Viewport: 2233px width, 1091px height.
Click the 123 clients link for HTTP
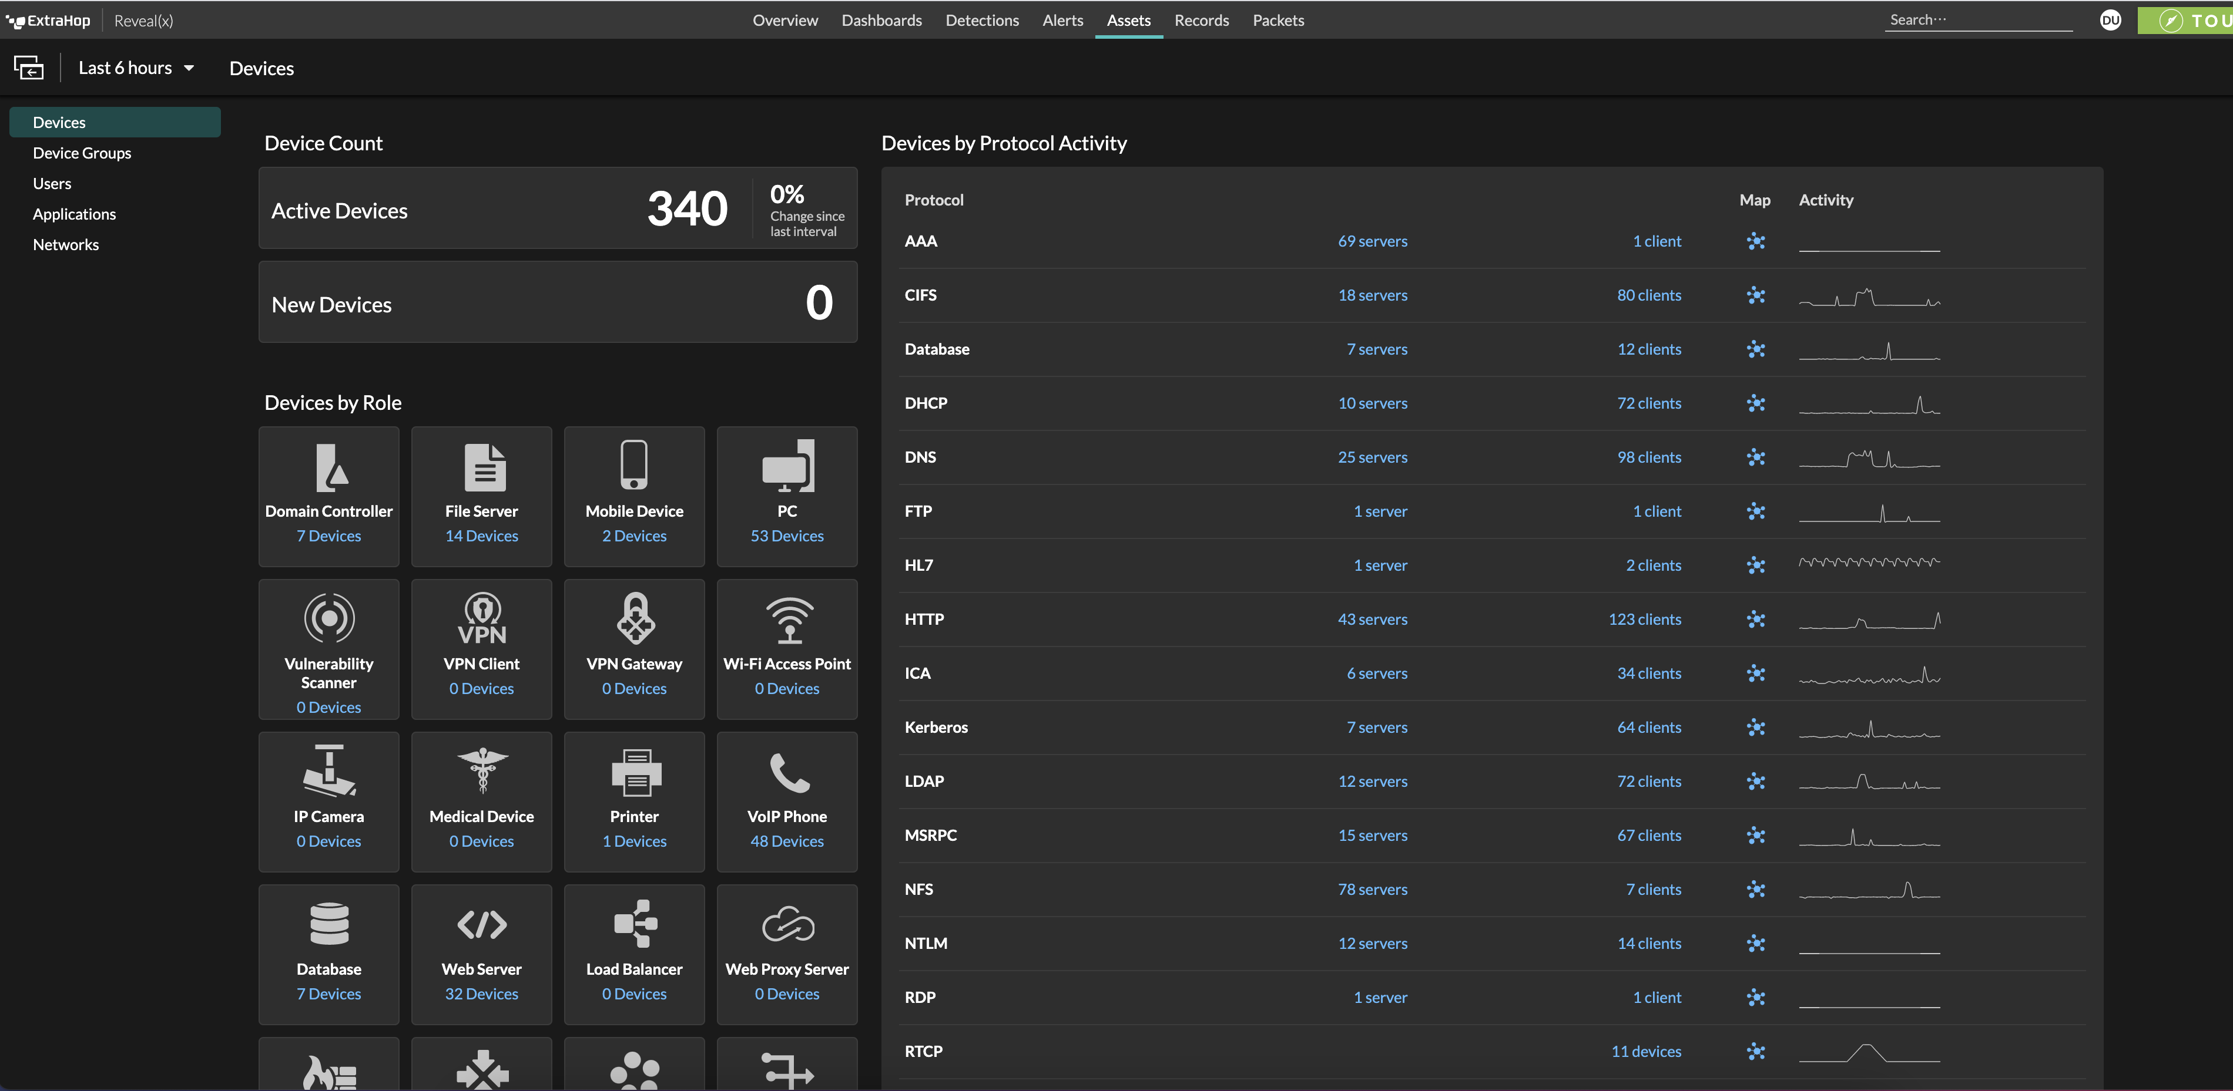1644,619
